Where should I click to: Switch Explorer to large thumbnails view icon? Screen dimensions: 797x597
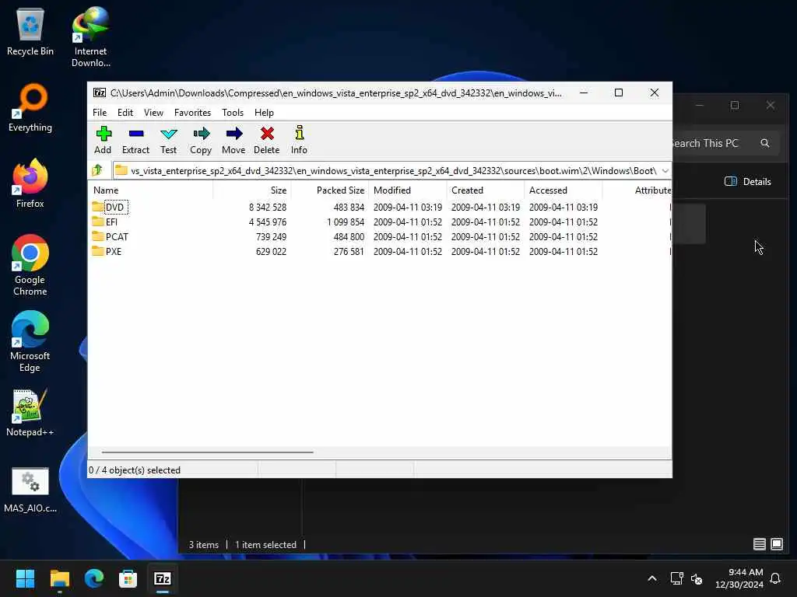coord(777,544)
